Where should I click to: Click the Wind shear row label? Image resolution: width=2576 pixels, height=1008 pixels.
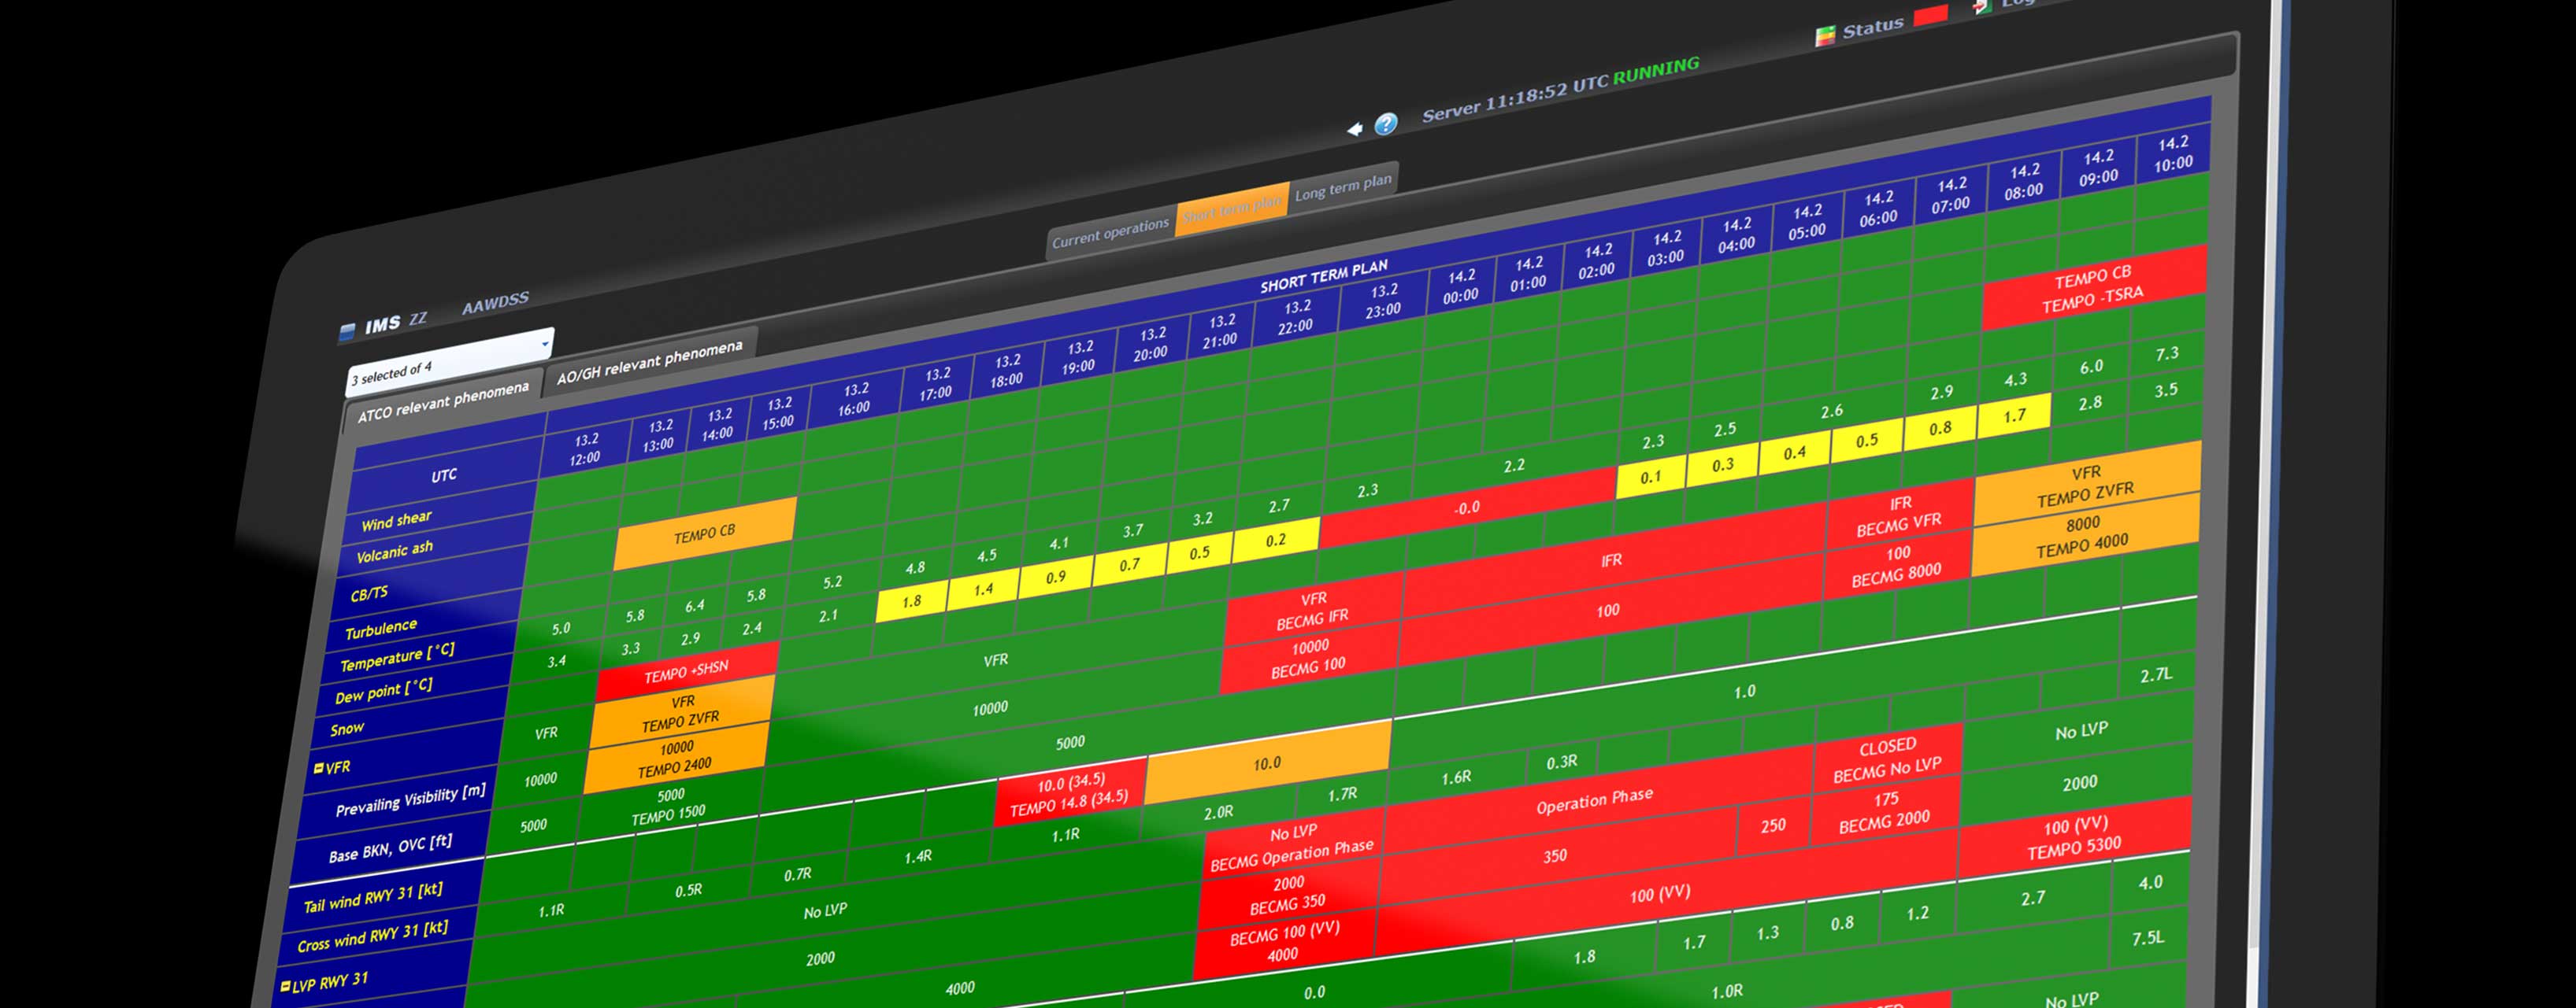click(x=396, y=520)
